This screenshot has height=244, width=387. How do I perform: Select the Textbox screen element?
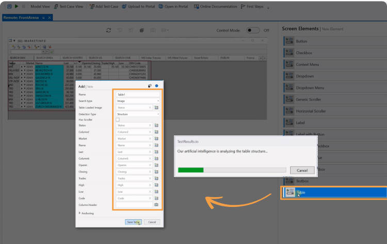(x=335, y=181)
